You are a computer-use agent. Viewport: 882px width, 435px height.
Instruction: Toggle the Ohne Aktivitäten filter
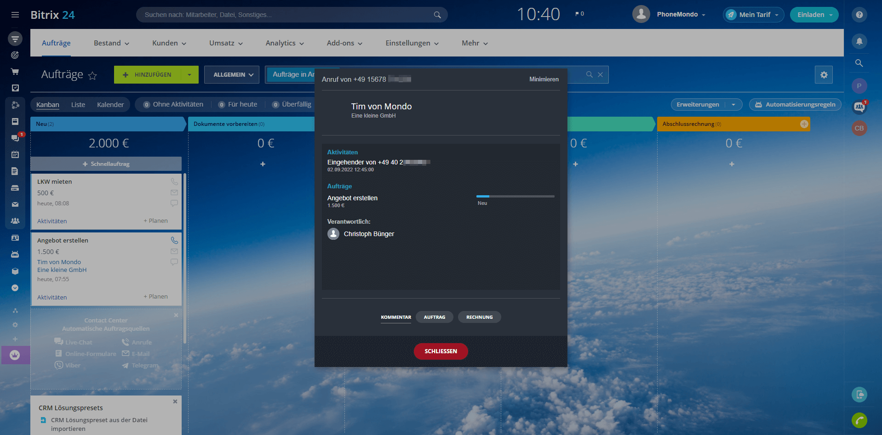pos(173,105)
